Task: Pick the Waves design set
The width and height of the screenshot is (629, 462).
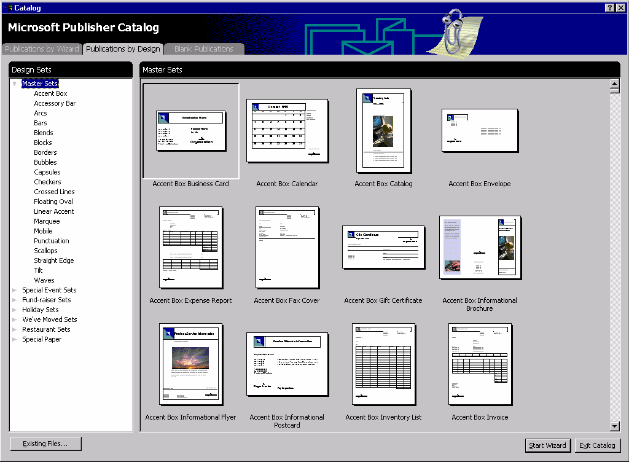Action: click(44, 280)
